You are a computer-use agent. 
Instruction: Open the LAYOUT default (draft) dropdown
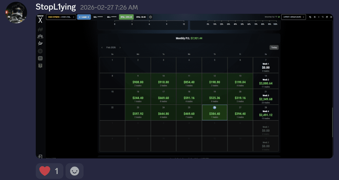coord(293,17)
